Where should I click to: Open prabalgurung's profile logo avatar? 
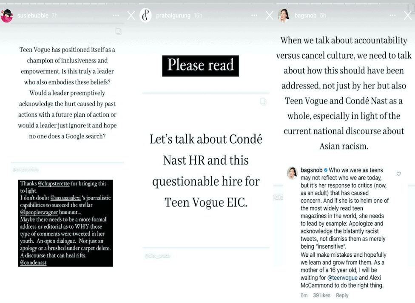click(x=145, y=16)
